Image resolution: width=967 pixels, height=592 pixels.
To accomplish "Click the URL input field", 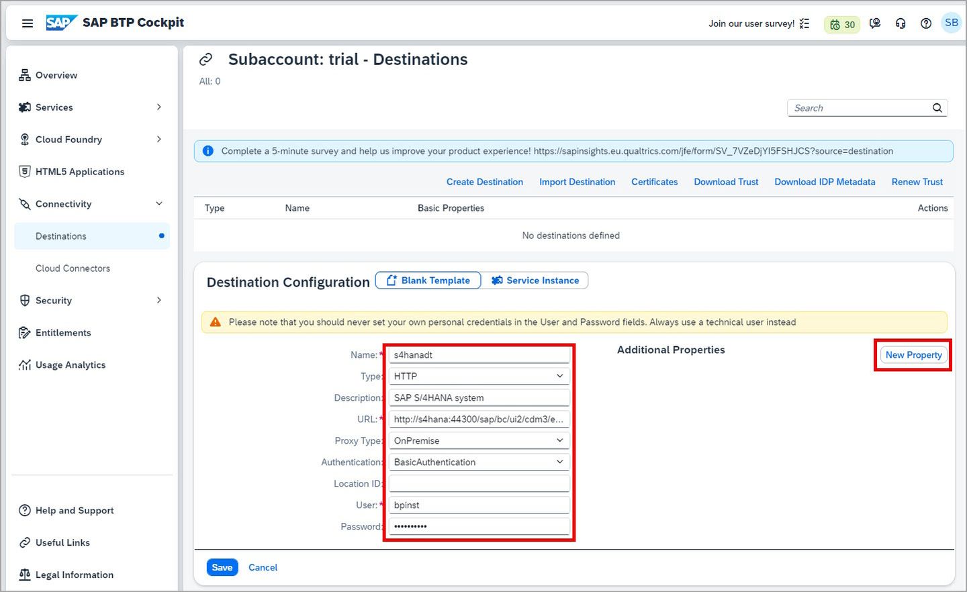I will point(479,420).
